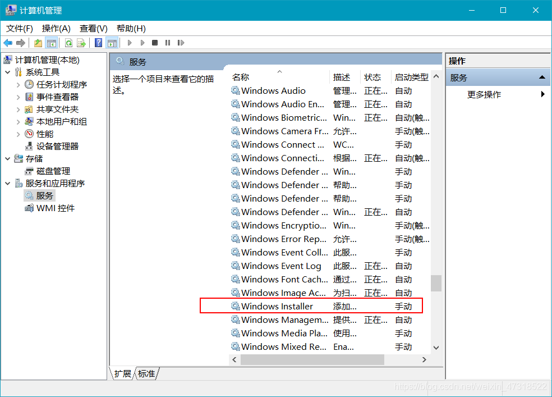The height and width of the screenshot is (397, 552).
Task: Click the list scroll up arrow
Action: pos(436,76)
